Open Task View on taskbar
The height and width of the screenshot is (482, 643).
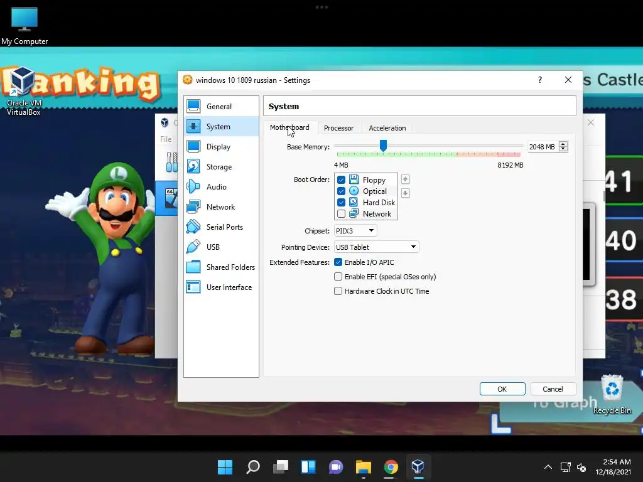pos(281,467)
